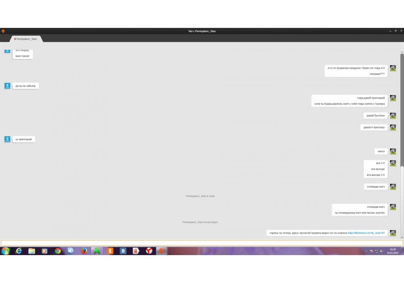This screenshot has width=404, height=283.
Task: Click contact avatar beside 'ну приглашай'
Action: [x=7, y=139]
